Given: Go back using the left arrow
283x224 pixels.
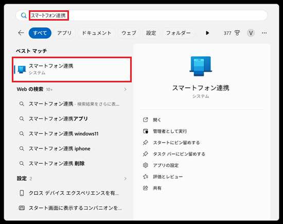Looking at the screenshot, I should pos(21,33).
